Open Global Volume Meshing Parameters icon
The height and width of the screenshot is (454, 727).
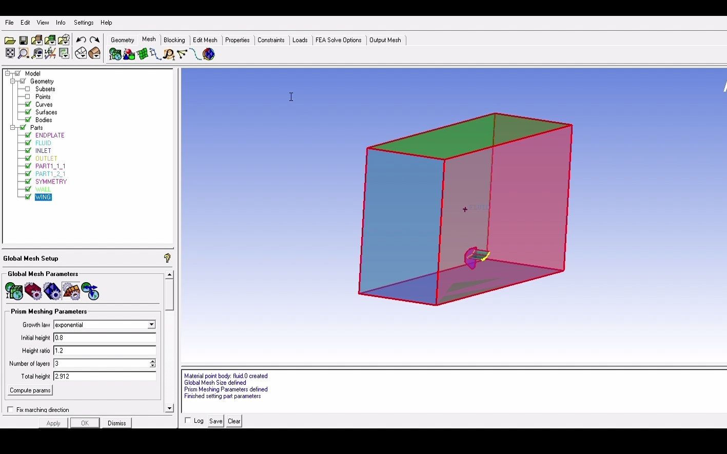[x=51, y=291]
